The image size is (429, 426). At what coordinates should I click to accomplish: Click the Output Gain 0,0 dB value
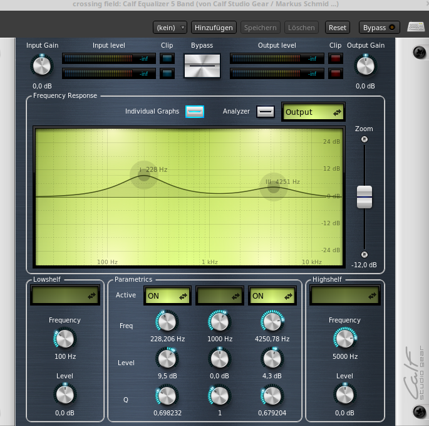(365, 86)
